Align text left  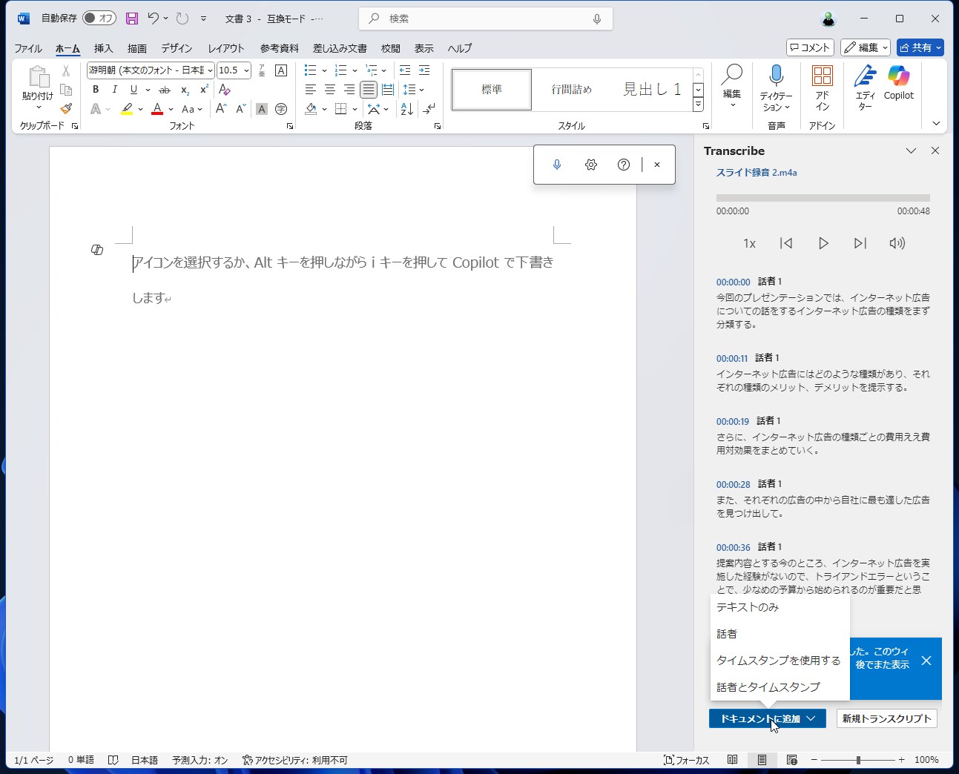[x=311, y=90]
